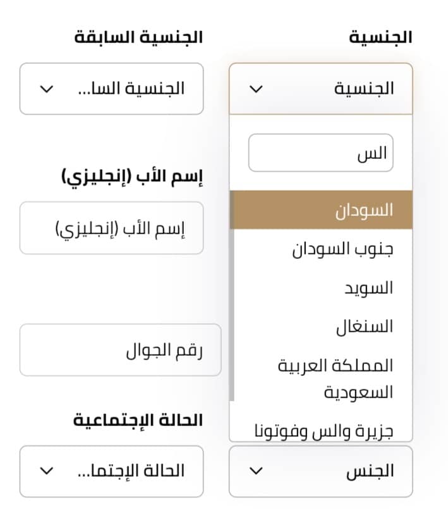Click the chevron in الحالة الإجتماعية dropdown
Viewport: 448px width, 509px height.
(47, 471)
